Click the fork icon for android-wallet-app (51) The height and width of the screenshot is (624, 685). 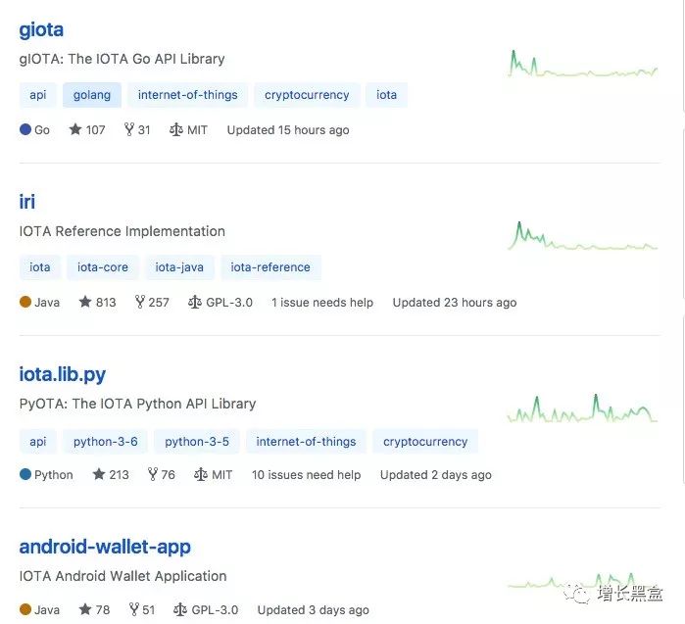coord(134,609)
